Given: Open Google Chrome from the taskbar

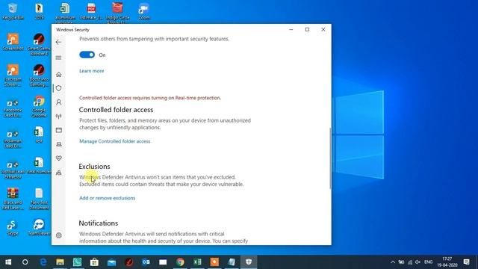Looking at the screenshot, I should [180, 262].
